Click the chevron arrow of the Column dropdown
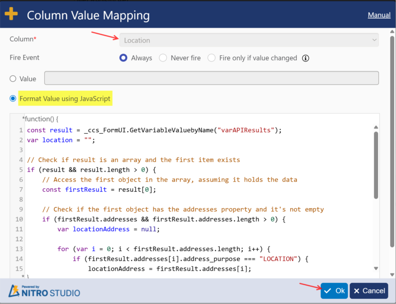 click(374, 40)
